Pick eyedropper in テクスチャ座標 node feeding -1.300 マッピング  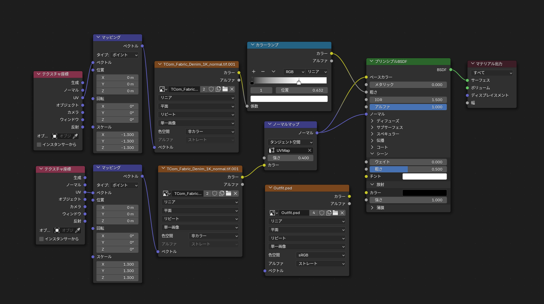coord(76,136)
